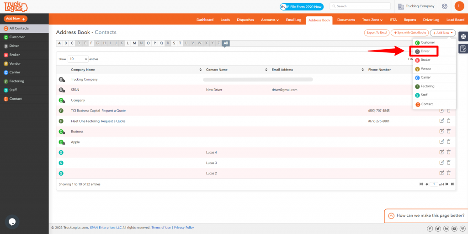The image size is (468, 234).
Task: Delete the Lucas 2 staff row
Action: [448, 173]
